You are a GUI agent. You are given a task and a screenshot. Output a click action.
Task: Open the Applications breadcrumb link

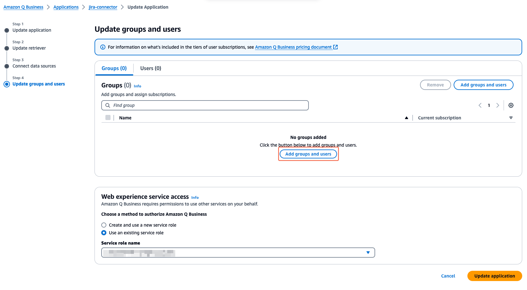(x=66, y=7)
